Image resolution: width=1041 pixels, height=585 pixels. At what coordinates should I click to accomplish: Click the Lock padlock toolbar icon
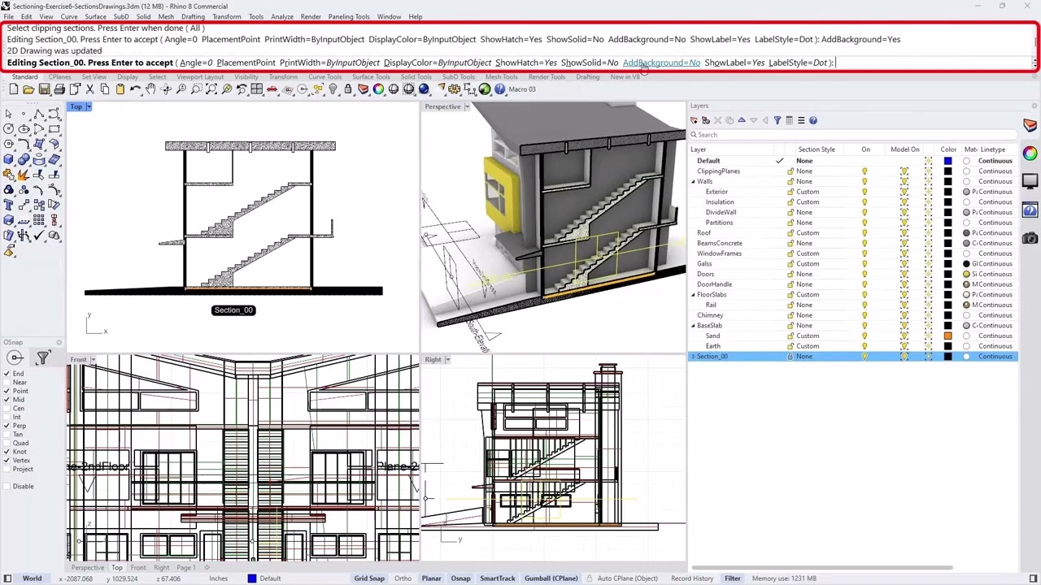pyautogui.click(x=348, y=89)
